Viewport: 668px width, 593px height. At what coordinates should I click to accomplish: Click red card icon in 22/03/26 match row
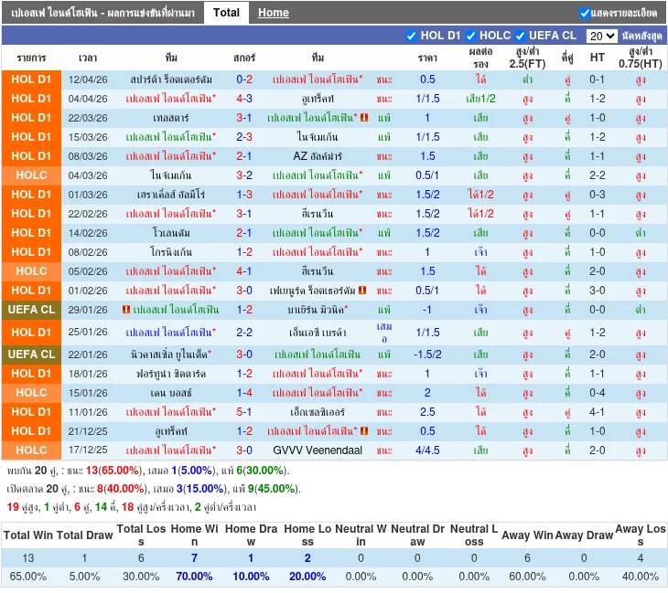tap(363, 118)
